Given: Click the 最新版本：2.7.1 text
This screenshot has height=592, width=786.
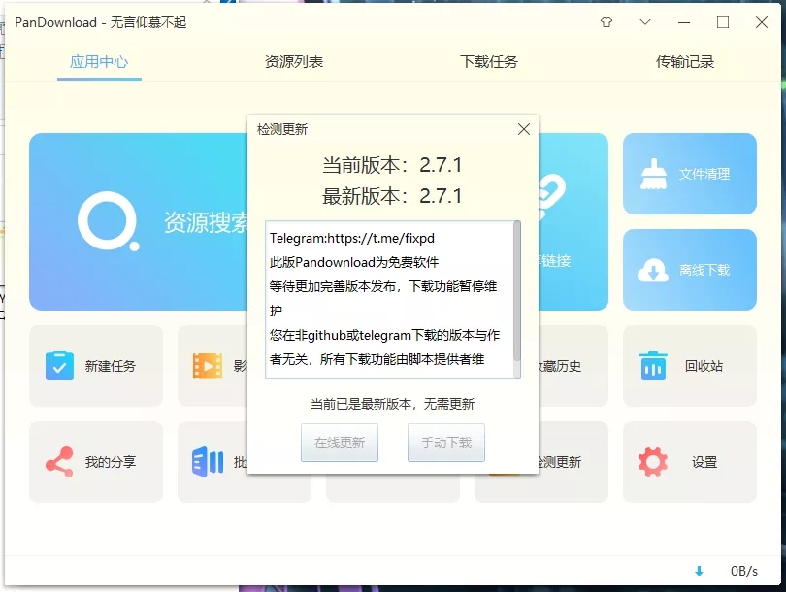Looking at the screenshot, I should click(392, 196).
